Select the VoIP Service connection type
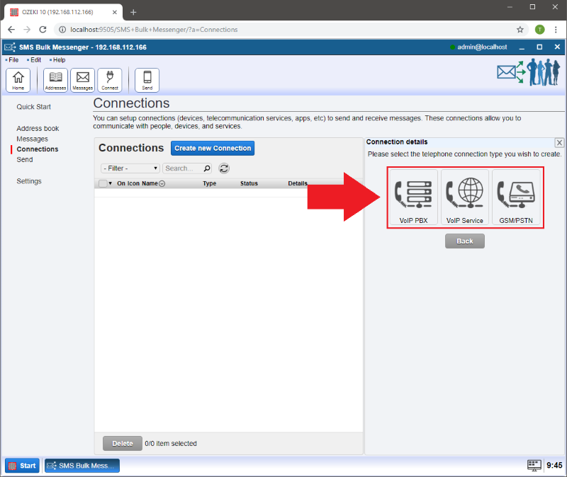The height and width of the screenshot is (477, 567). (x=465, y=197)
